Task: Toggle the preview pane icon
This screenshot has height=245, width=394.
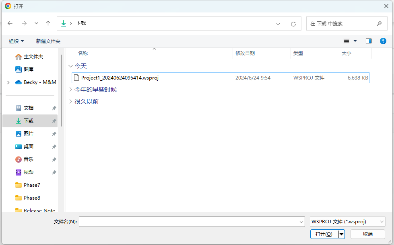Action: tap(368, 41)
